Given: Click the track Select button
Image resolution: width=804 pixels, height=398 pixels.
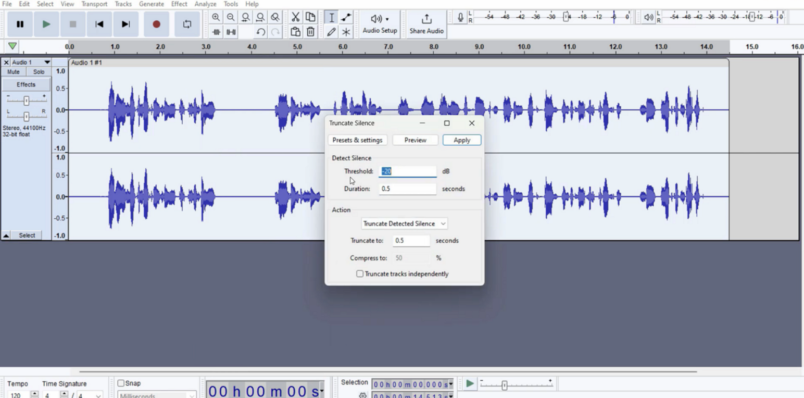Looking at the screenshot, I should click(x=27, y=235).
